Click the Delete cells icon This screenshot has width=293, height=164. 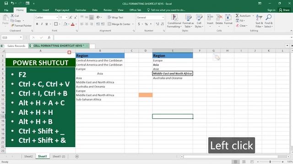pos(219,18)
